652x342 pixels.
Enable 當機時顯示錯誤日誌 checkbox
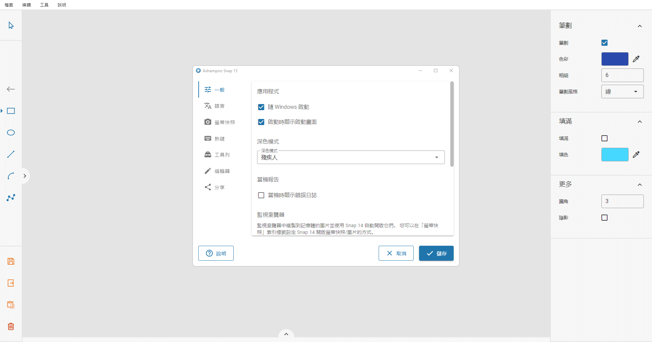point(261,195)
